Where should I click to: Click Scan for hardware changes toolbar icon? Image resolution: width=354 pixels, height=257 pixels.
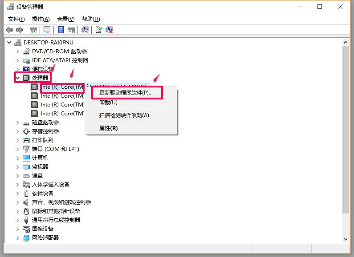(85, 30)
